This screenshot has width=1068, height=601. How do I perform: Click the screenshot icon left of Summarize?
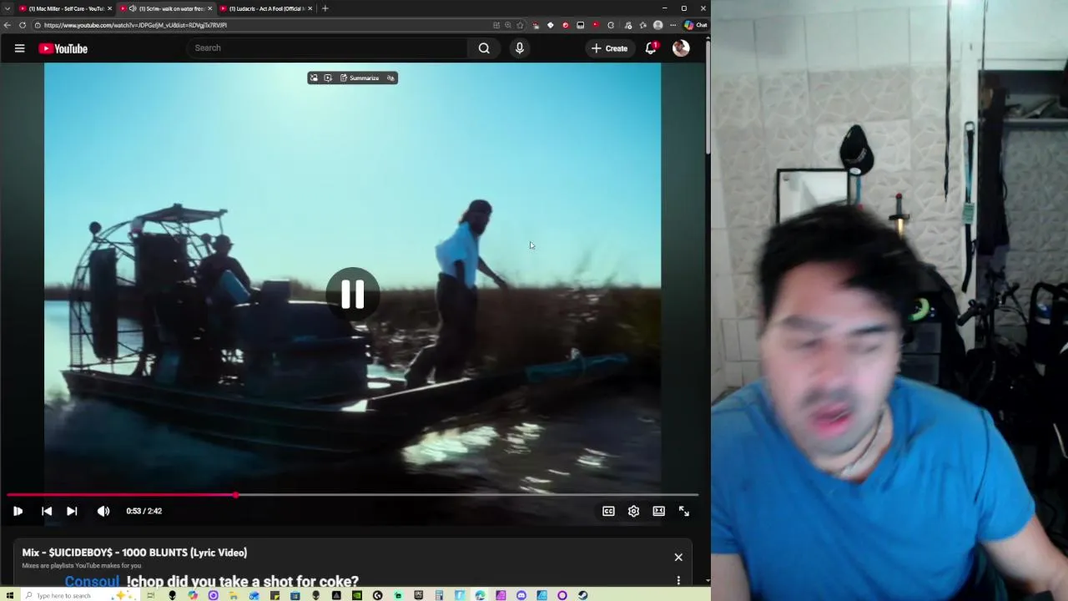point(314,78)
